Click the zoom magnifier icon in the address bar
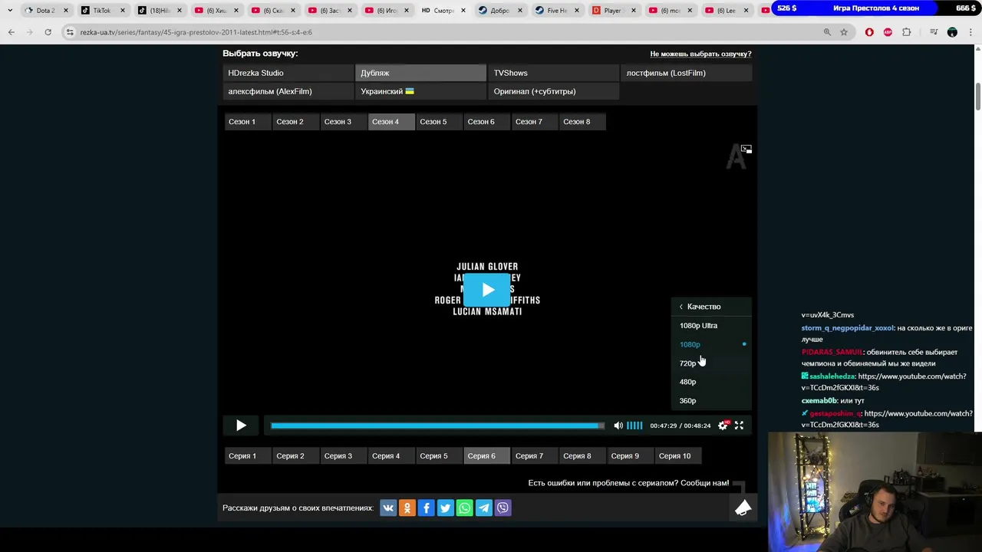982x552 pixels. coord(827,32)
